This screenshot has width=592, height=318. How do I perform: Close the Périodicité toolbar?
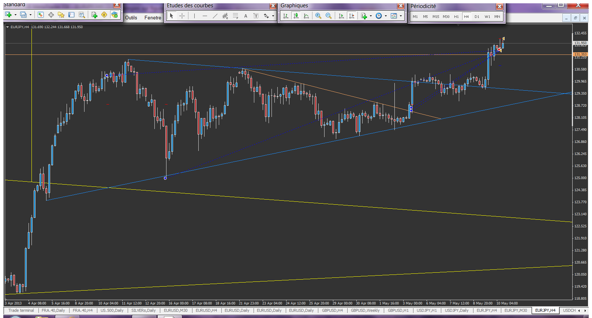pyautogui.click(x=499, y=6)
